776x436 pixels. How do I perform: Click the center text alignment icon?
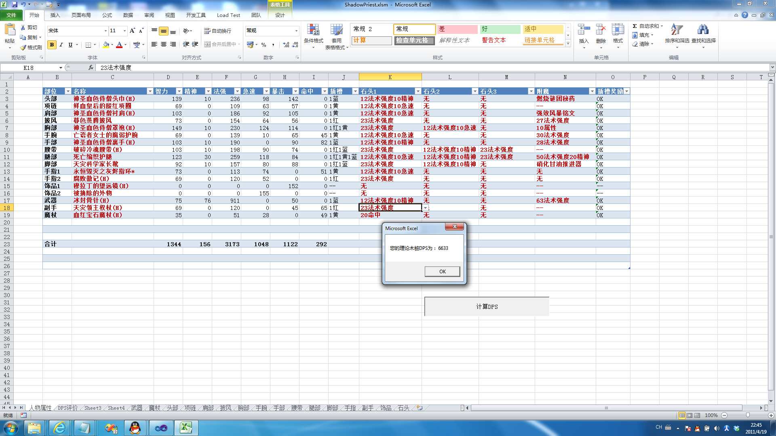pyautogui.click(x=164, y=44)
